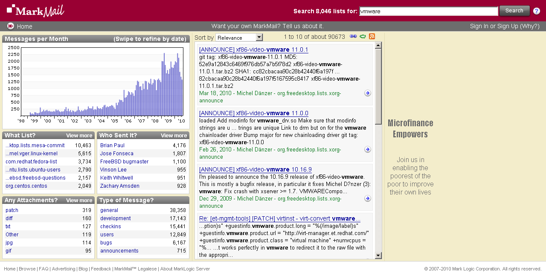Viewport: 546px width, 276px height.
Task: Expand View more in Any Attachments panel
Action: click(79, 200)
